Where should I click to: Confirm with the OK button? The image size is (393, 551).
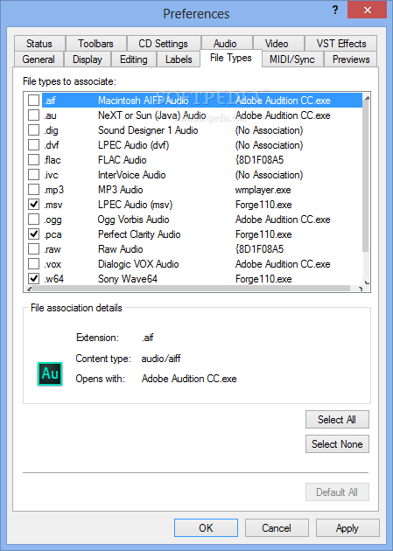(206, 527)
